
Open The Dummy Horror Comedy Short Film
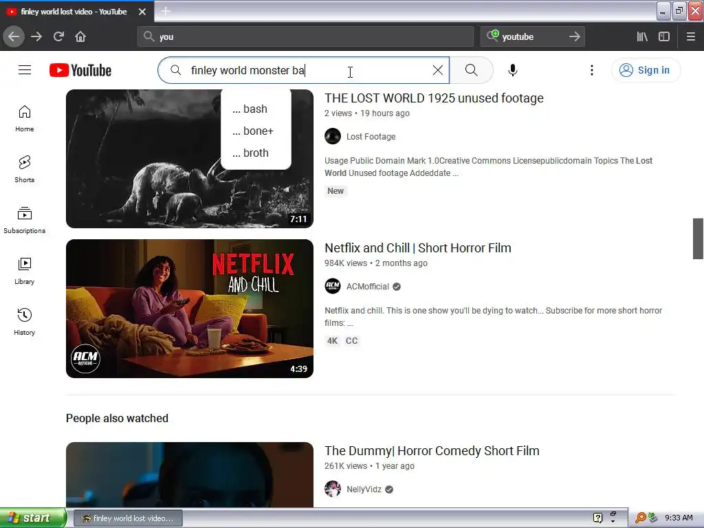432,451
